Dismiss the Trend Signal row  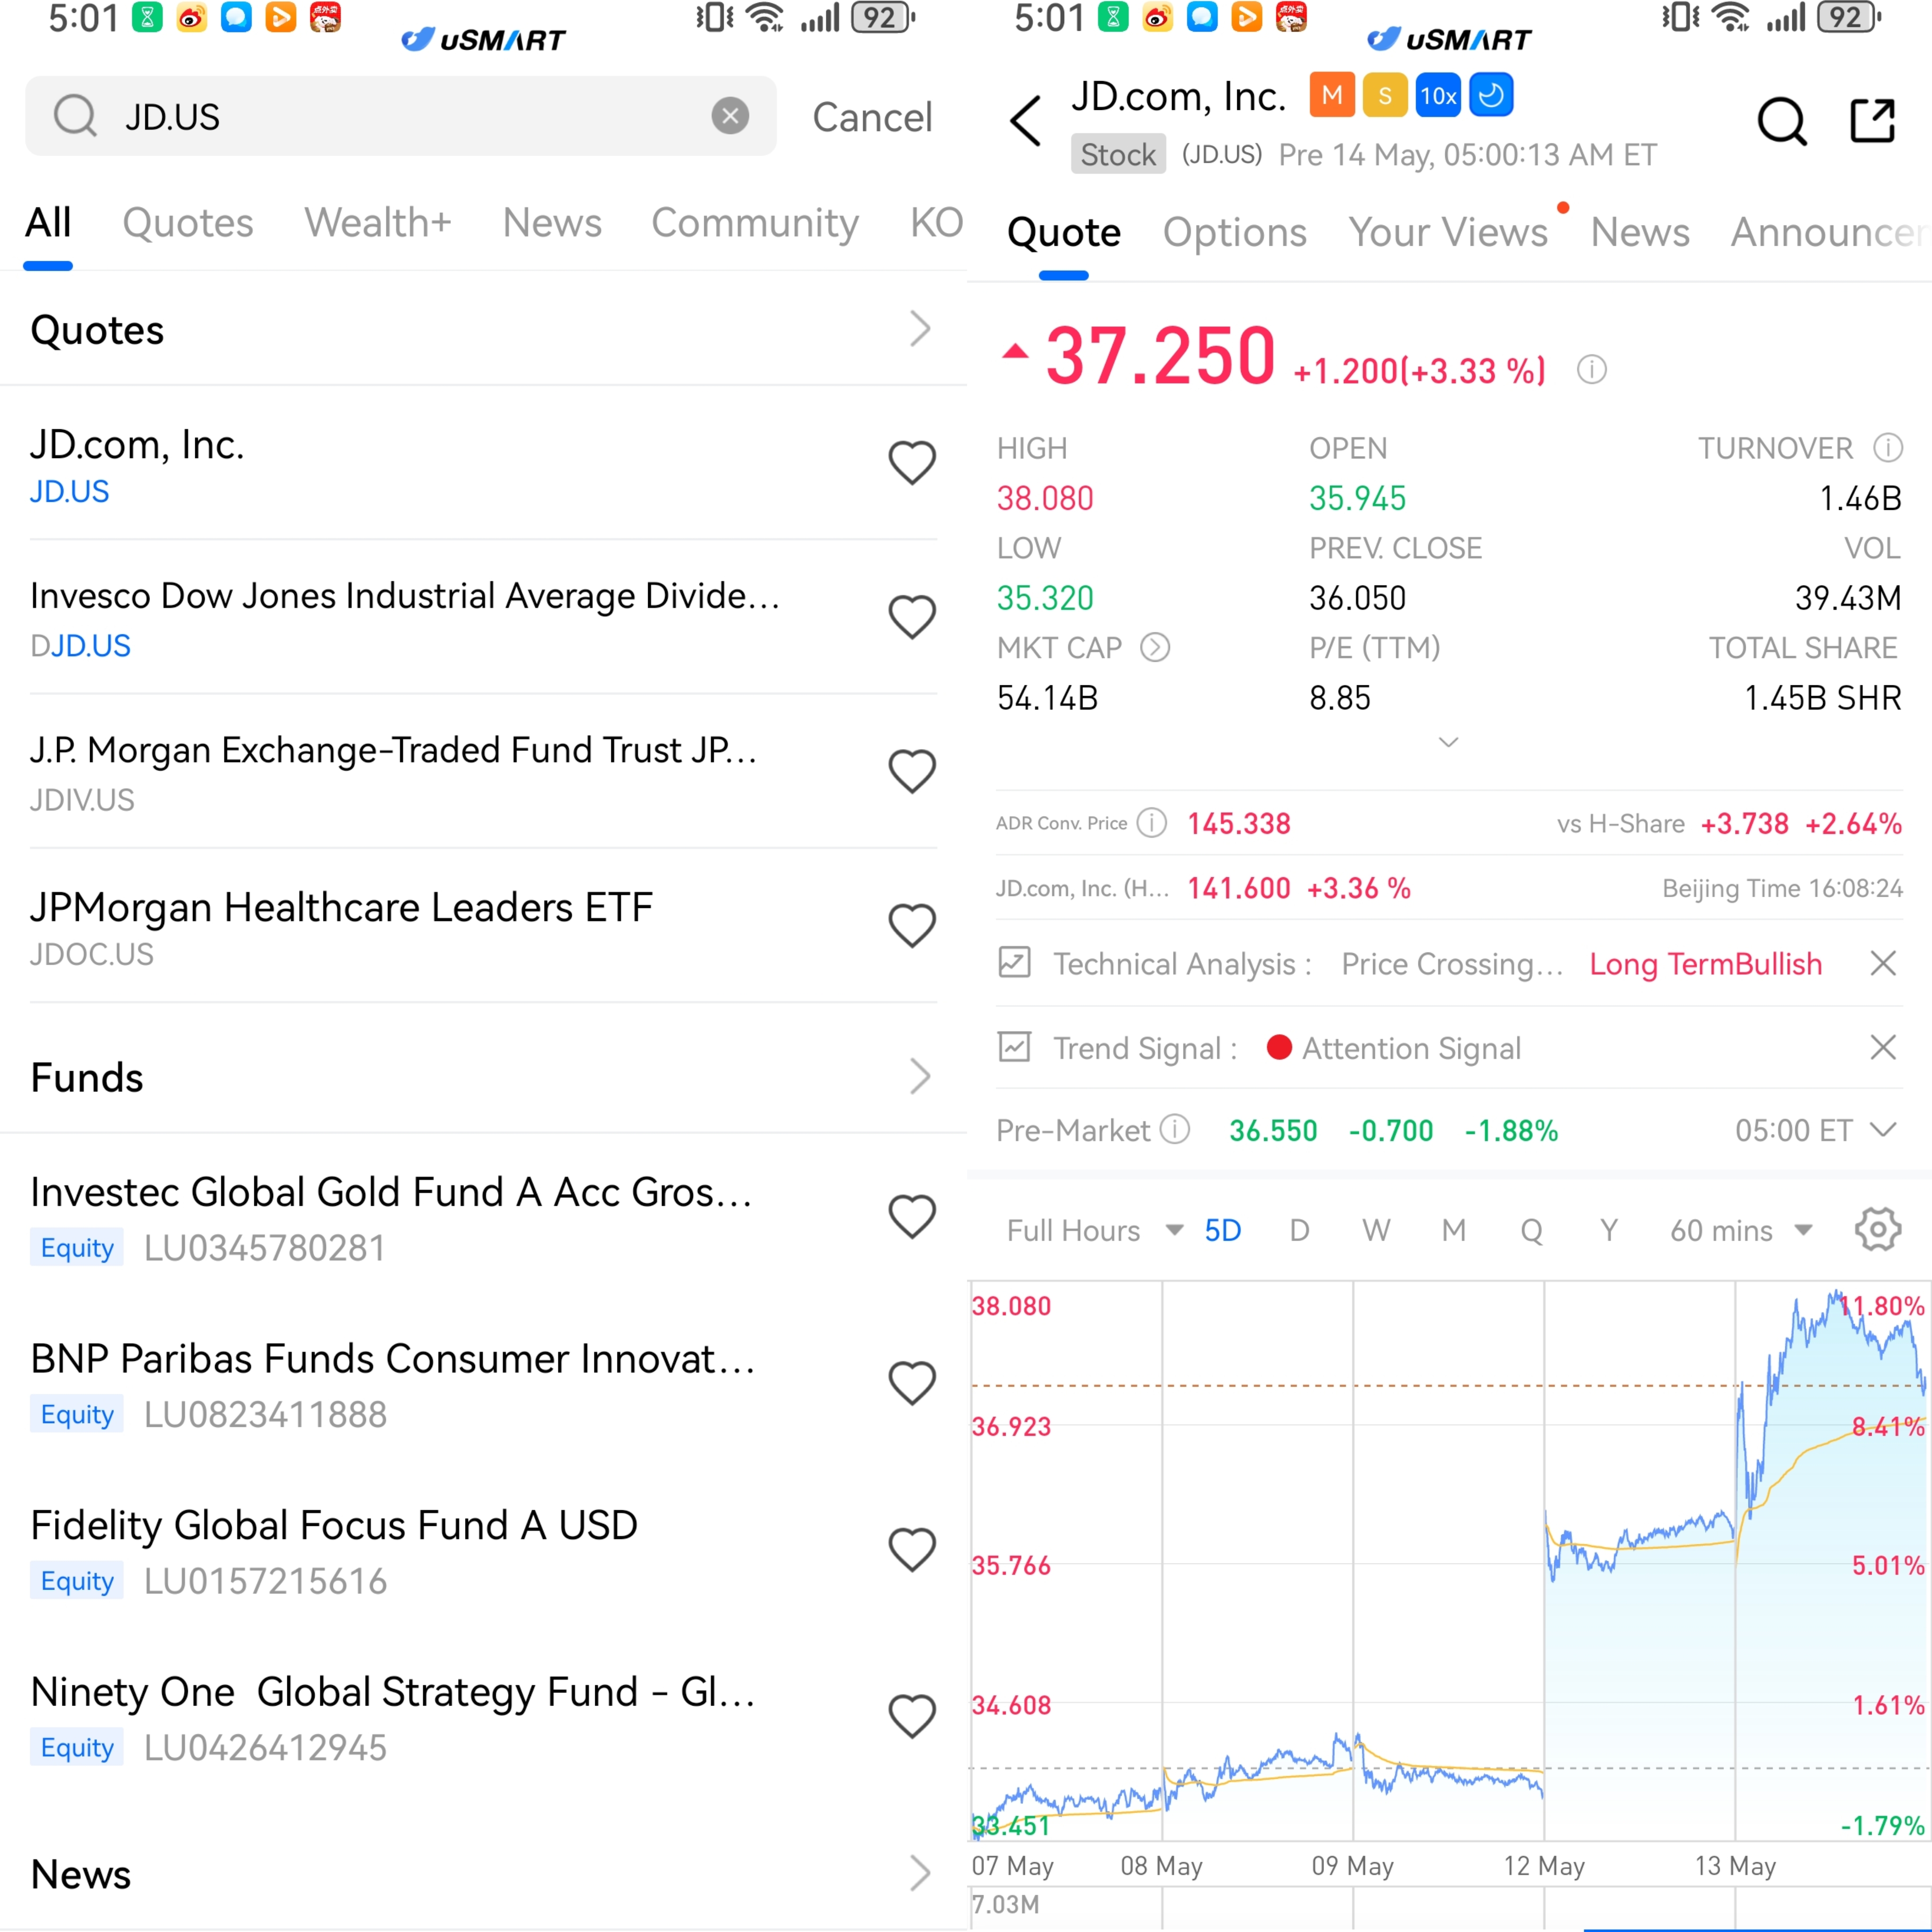(1883, 1047)
